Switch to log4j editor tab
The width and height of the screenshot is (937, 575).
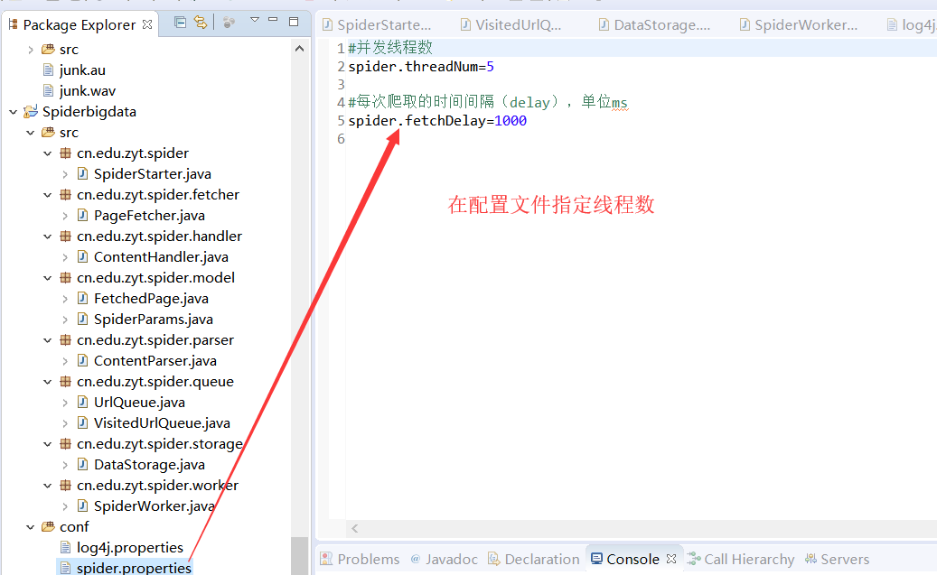tap(912, 24)
